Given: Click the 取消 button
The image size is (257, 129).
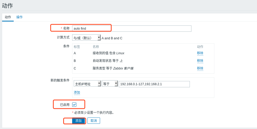Looking at the screenshot, I should [94, 121].
